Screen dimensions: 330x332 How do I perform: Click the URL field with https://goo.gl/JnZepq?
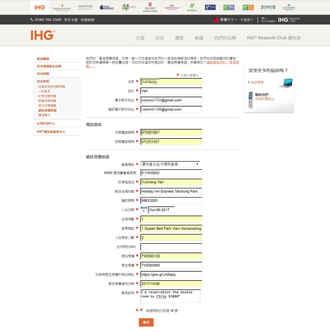coord(171,274)
